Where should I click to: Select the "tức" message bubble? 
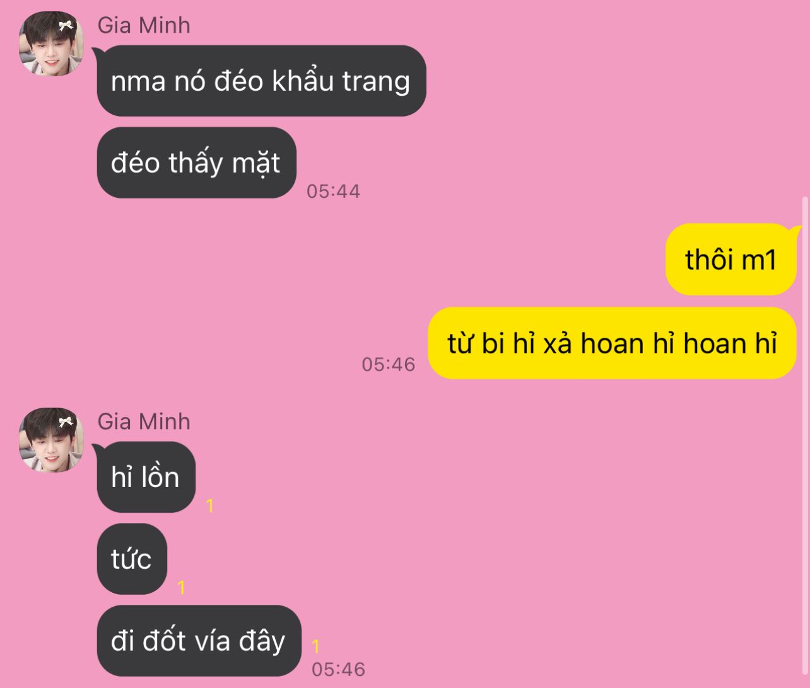point(132,559)
